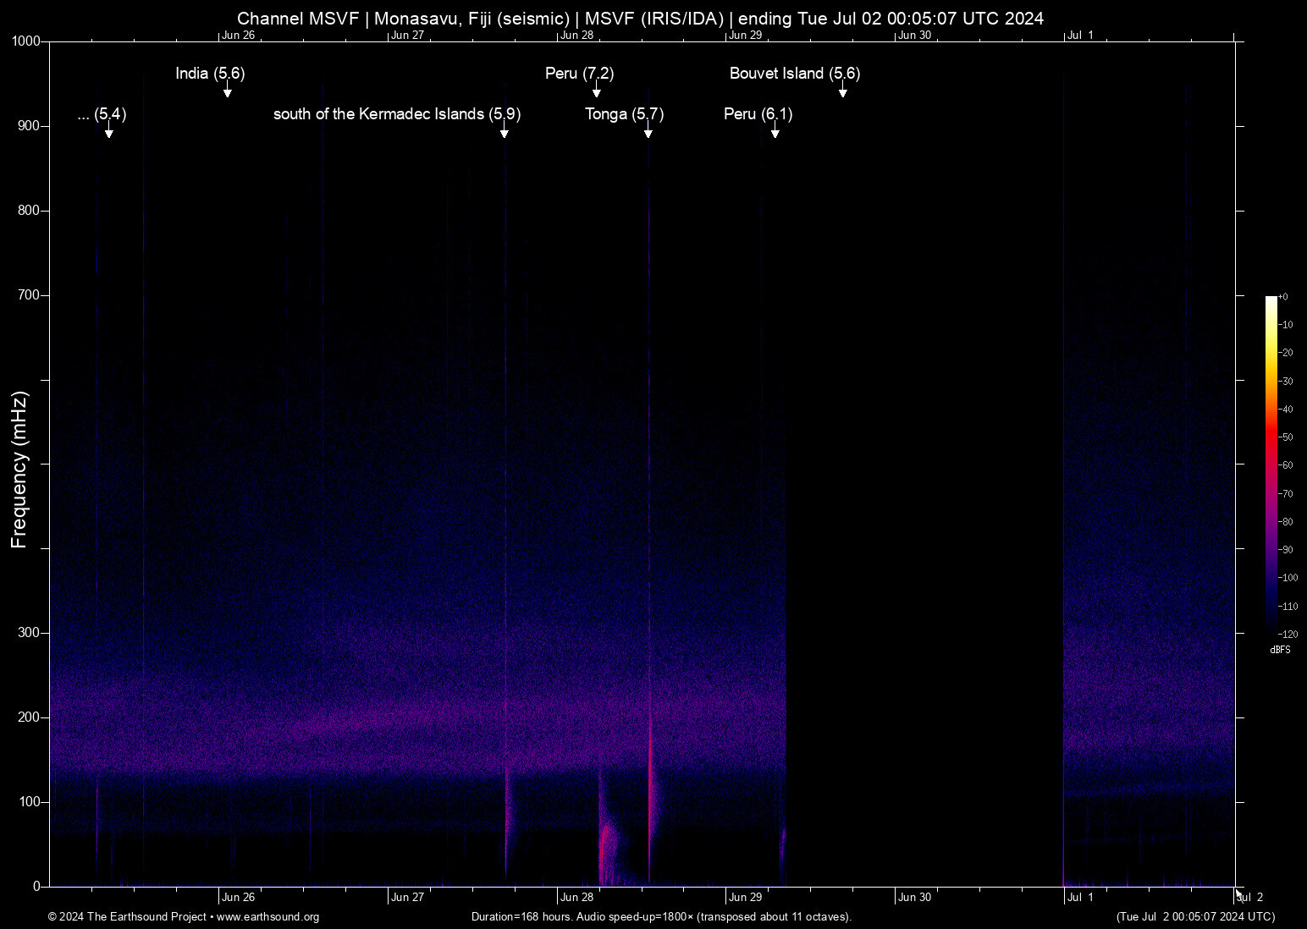Select 'Jun 27' on the top time axis
This screenshot has width=1307, height=929.
click(407, 36)
